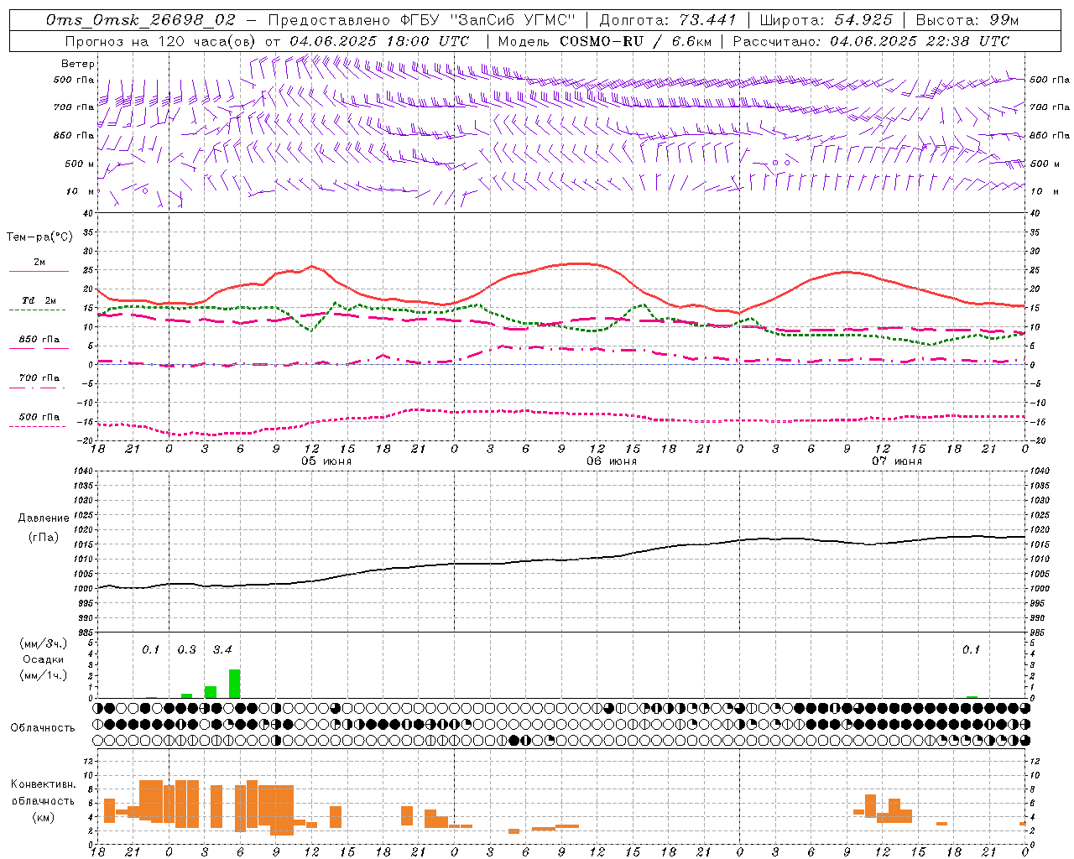Click the Td 2м dew point legend entry
This screenshot has width=1074, height=859.
click(x=39, y=300)
